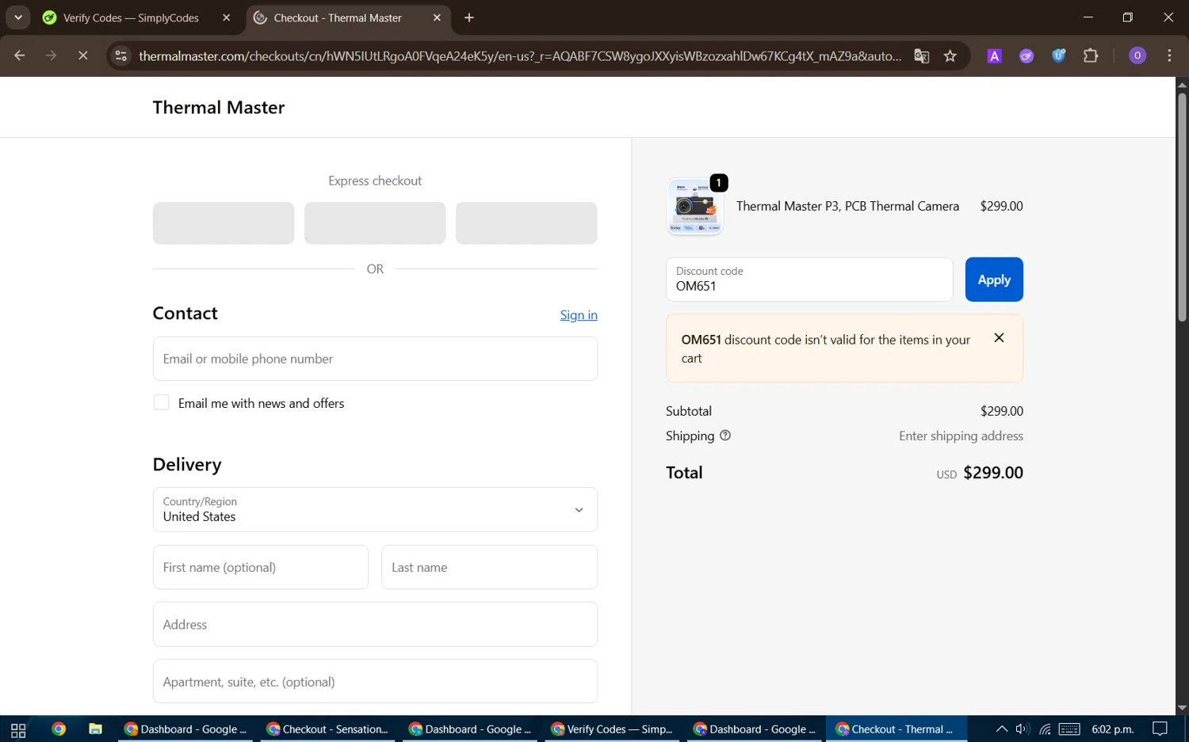Screen dimensions: 1189x742
Task: Focus the Address field
Action: [375, 624]
